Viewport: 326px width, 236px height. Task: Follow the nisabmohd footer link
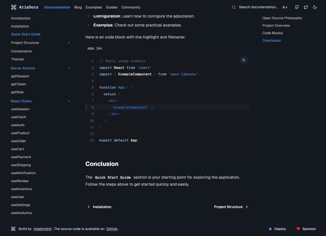click(x=42, y=229)
